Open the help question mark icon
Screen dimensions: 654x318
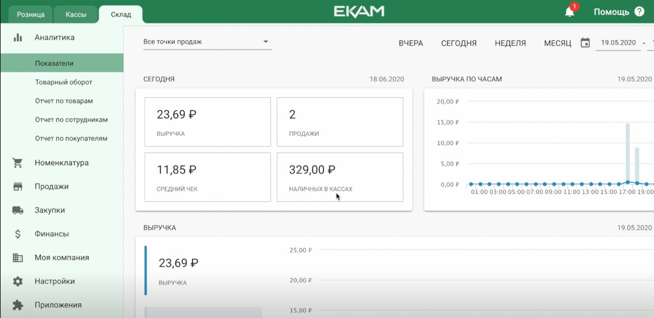click(x=639, y=12)
